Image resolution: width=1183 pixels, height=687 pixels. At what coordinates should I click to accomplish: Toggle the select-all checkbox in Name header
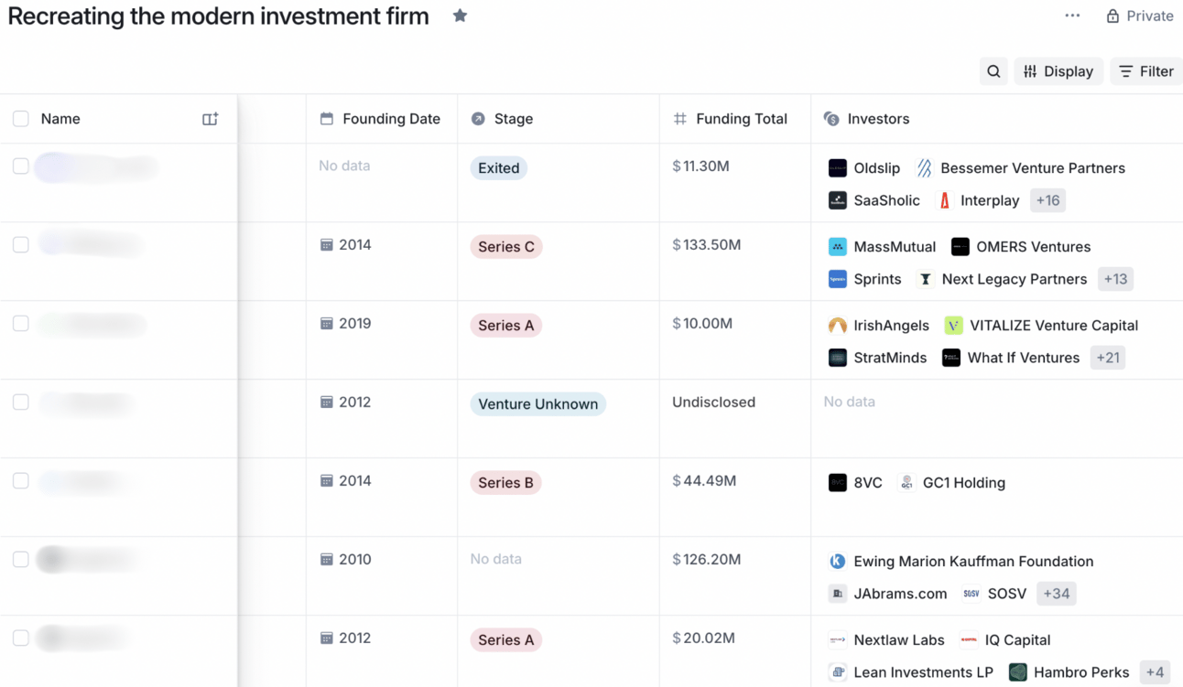click(21, 119)
